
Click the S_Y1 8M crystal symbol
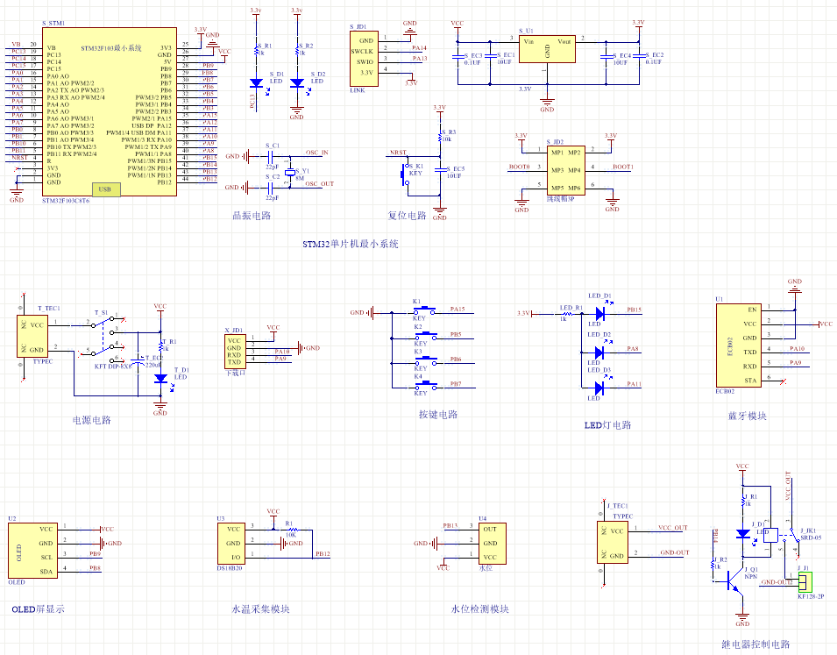click(290, 173)
